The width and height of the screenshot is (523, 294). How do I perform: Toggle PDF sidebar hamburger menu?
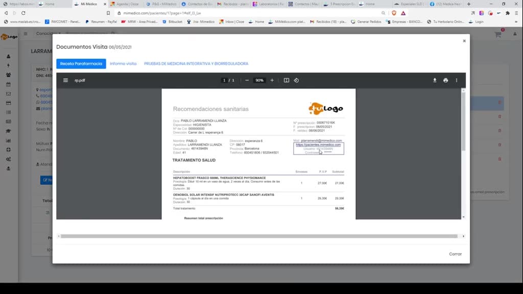(x=65, y=80)
